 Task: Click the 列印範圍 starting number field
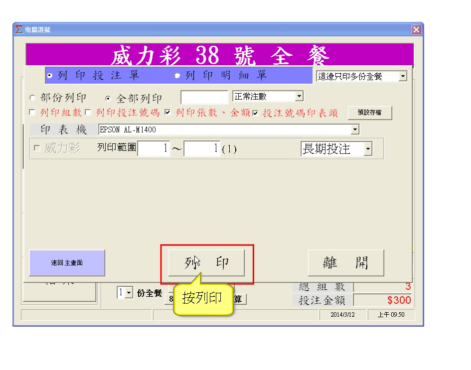pyautogui.click(x=154, y=149)
